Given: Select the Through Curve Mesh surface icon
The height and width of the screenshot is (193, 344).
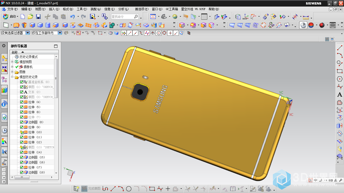Looking at the screenshot, I should tap(248, 25).
